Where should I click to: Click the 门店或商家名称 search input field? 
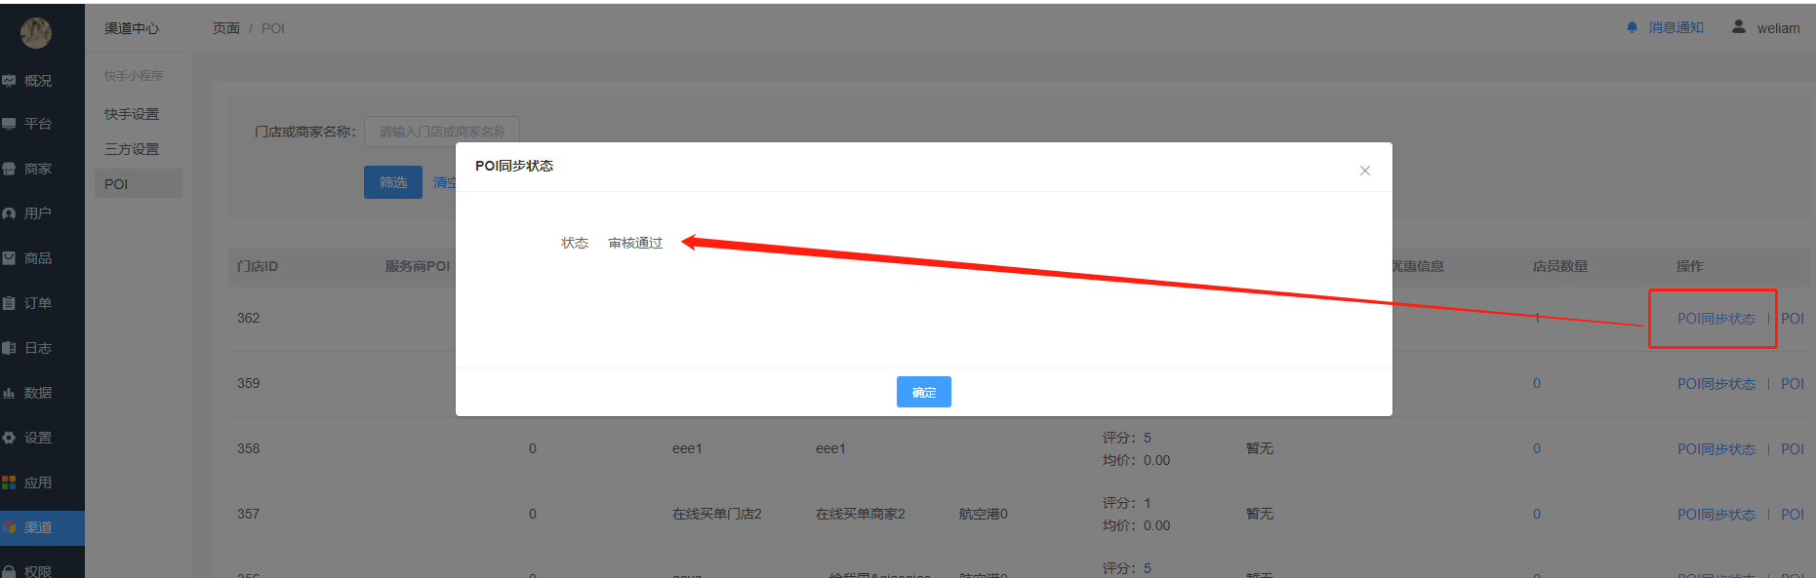(441, 132)
